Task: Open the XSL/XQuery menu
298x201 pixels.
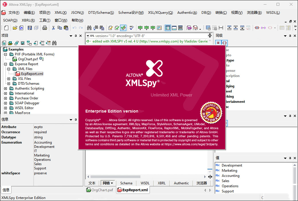Action: (160, 13)
